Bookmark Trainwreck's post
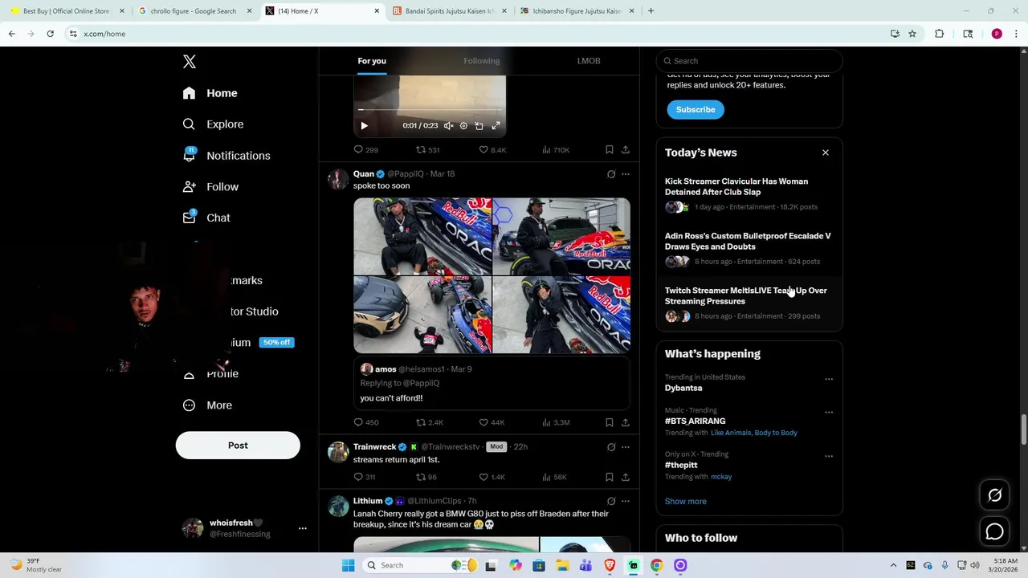This screenshot has width=1028, height=578. click(610, 478)
